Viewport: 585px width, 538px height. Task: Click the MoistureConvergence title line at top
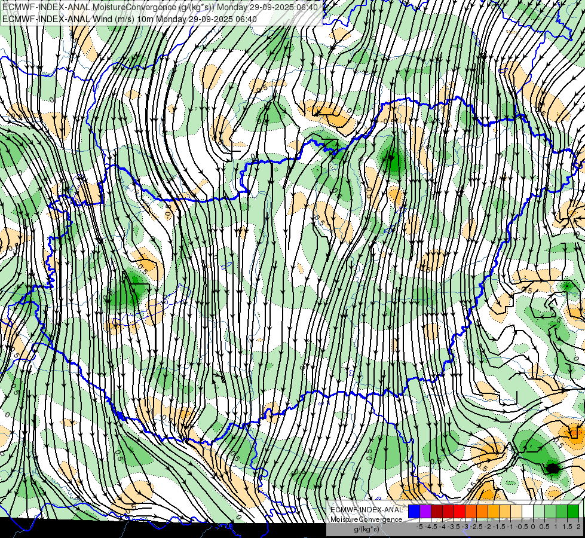coord(160,7)
